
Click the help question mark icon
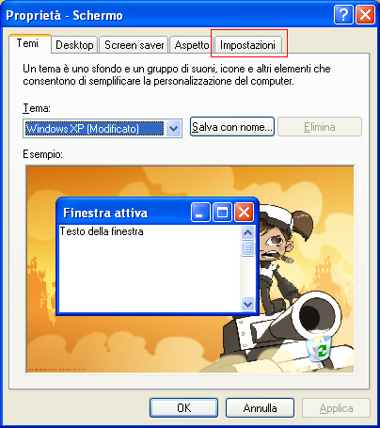click(343, 14)
